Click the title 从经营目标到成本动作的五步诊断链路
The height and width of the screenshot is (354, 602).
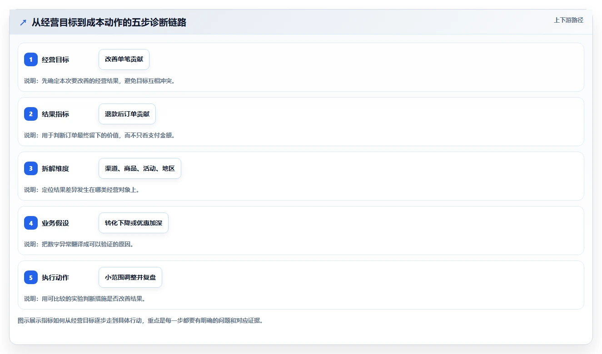click(109, 22)
